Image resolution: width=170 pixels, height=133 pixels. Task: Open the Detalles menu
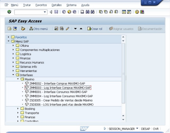[57, 5]
